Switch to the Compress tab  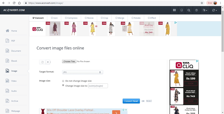pos(71,18)
